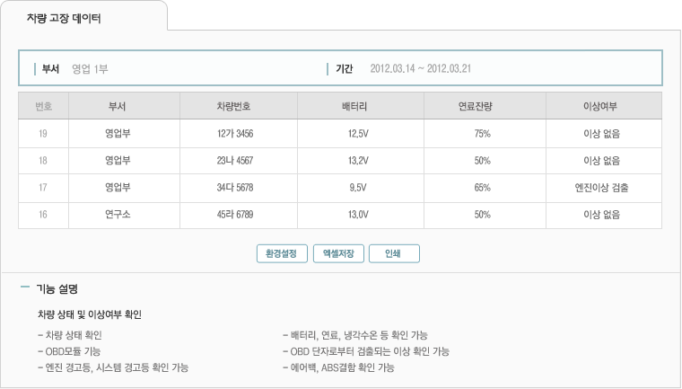Click vehicle number 12가 3456

[235, 134]
